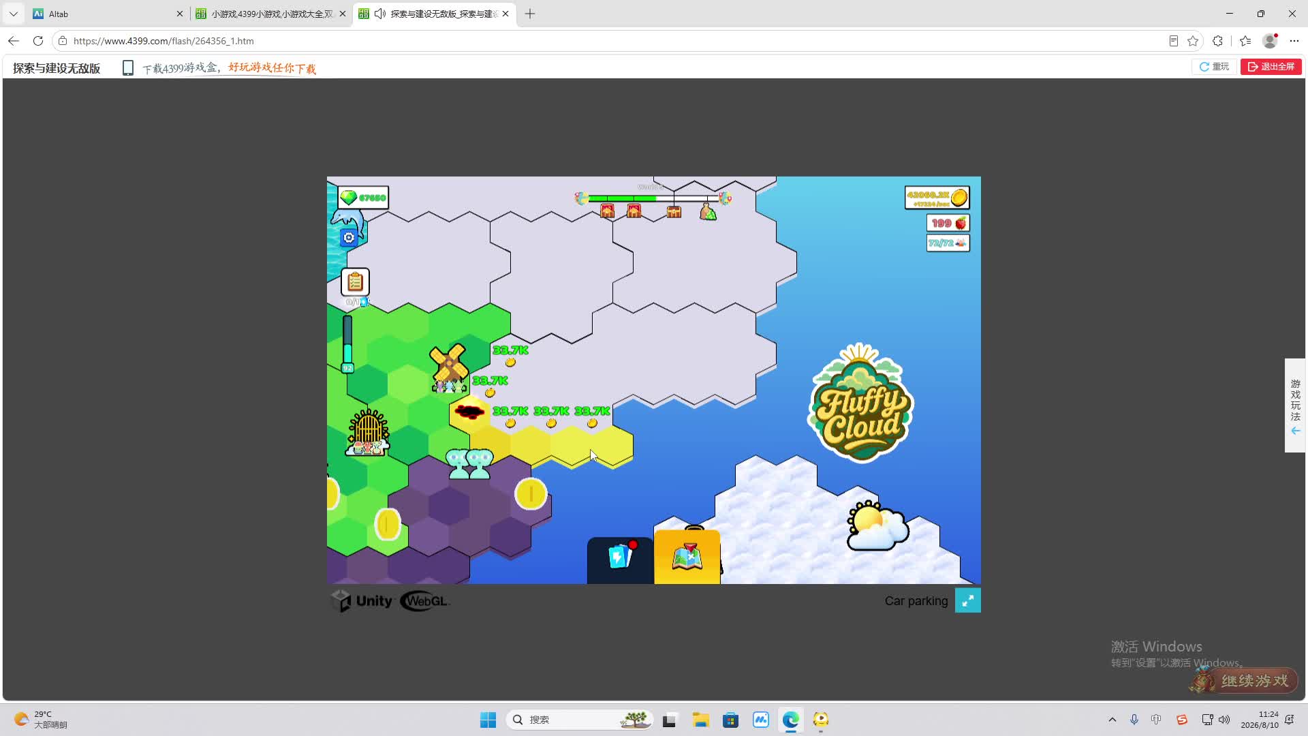Viewport: 1308px width, 736px height.
Task: Click the 继续游戏 continue game button
Action: pyautogui.click(x=1244, y=681)
